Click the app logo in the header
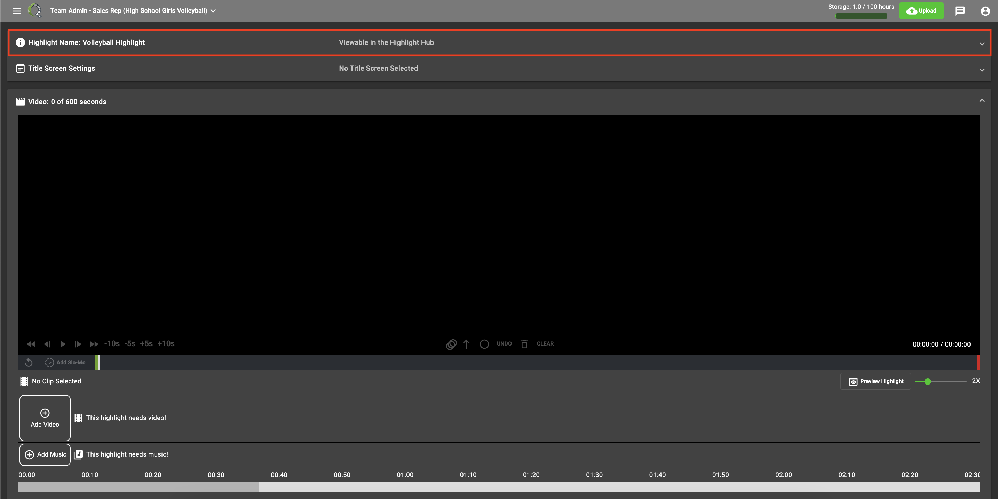998x499 pixels. [x=34, y=10]
